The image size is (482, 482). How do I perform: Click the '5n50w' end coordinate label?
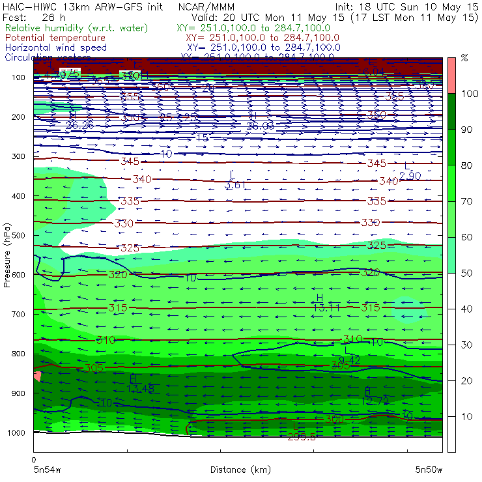[x=429, y=470]
